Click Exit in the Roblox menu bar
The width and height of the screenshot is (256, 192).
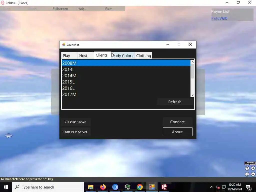[x=108, y=9]
